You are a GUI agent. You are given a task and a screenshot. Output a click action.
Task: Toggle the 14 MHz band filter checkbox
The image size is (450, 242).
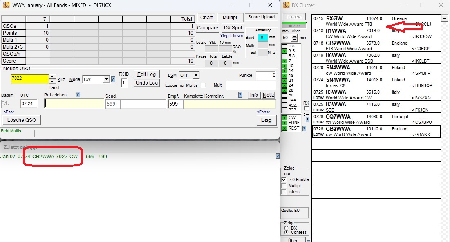[x=284, y=71]
